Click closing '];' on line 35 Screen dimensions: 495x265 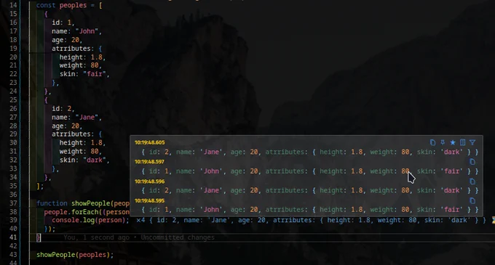pos(40,186)
